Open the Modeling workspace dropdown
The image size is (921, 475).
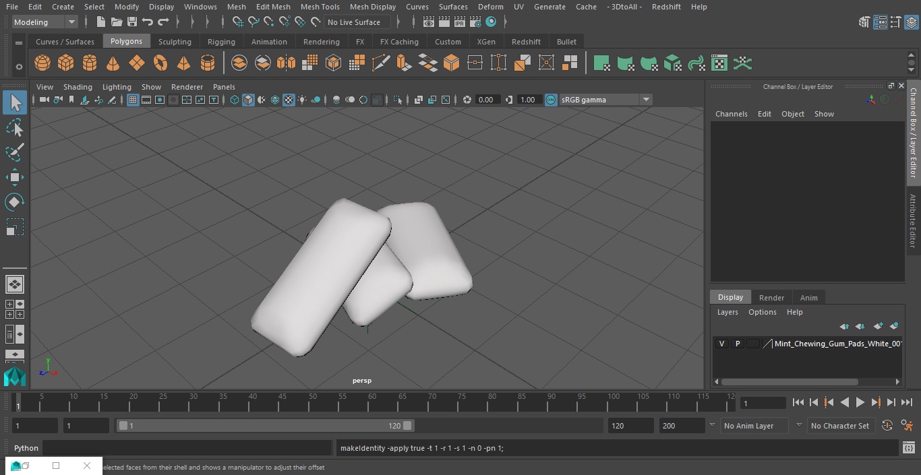(44, 22)
